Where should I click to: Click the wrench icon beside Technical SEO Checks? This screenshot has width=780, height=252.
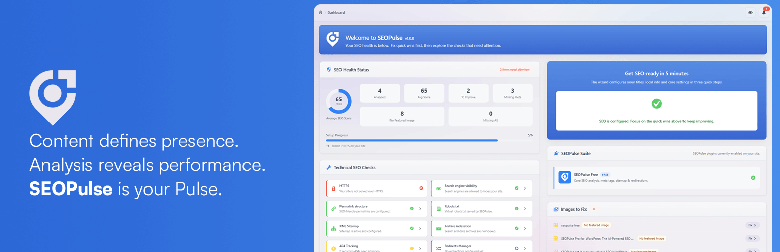pos(329,167)
